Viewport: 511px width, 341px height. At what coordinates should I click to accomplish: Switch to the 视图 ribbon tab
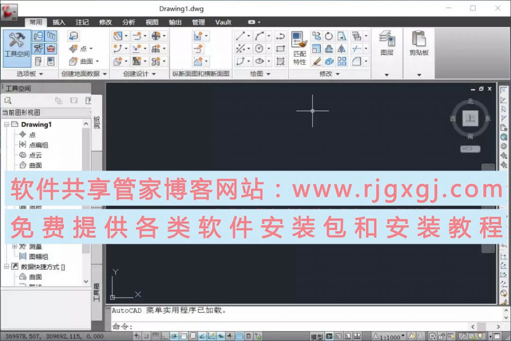pos(152,22)
